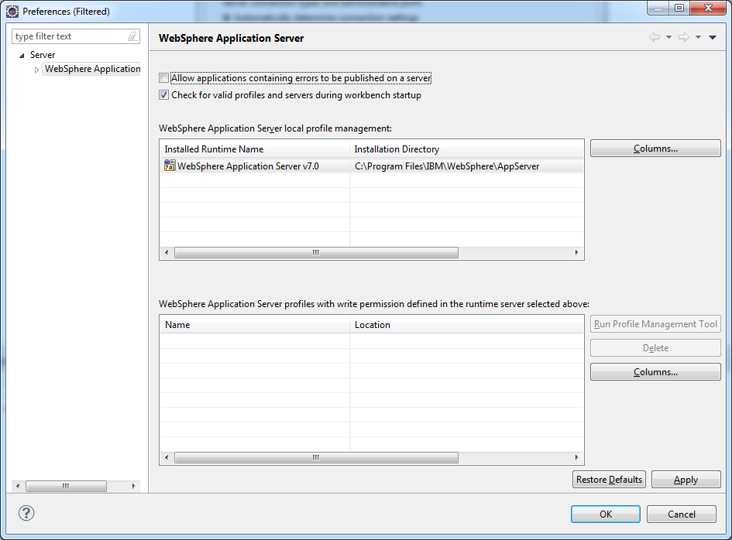Screen dimensions: 732x540
Task: Click tree pane horizontal scrollbar thumb
Action: 66,486
